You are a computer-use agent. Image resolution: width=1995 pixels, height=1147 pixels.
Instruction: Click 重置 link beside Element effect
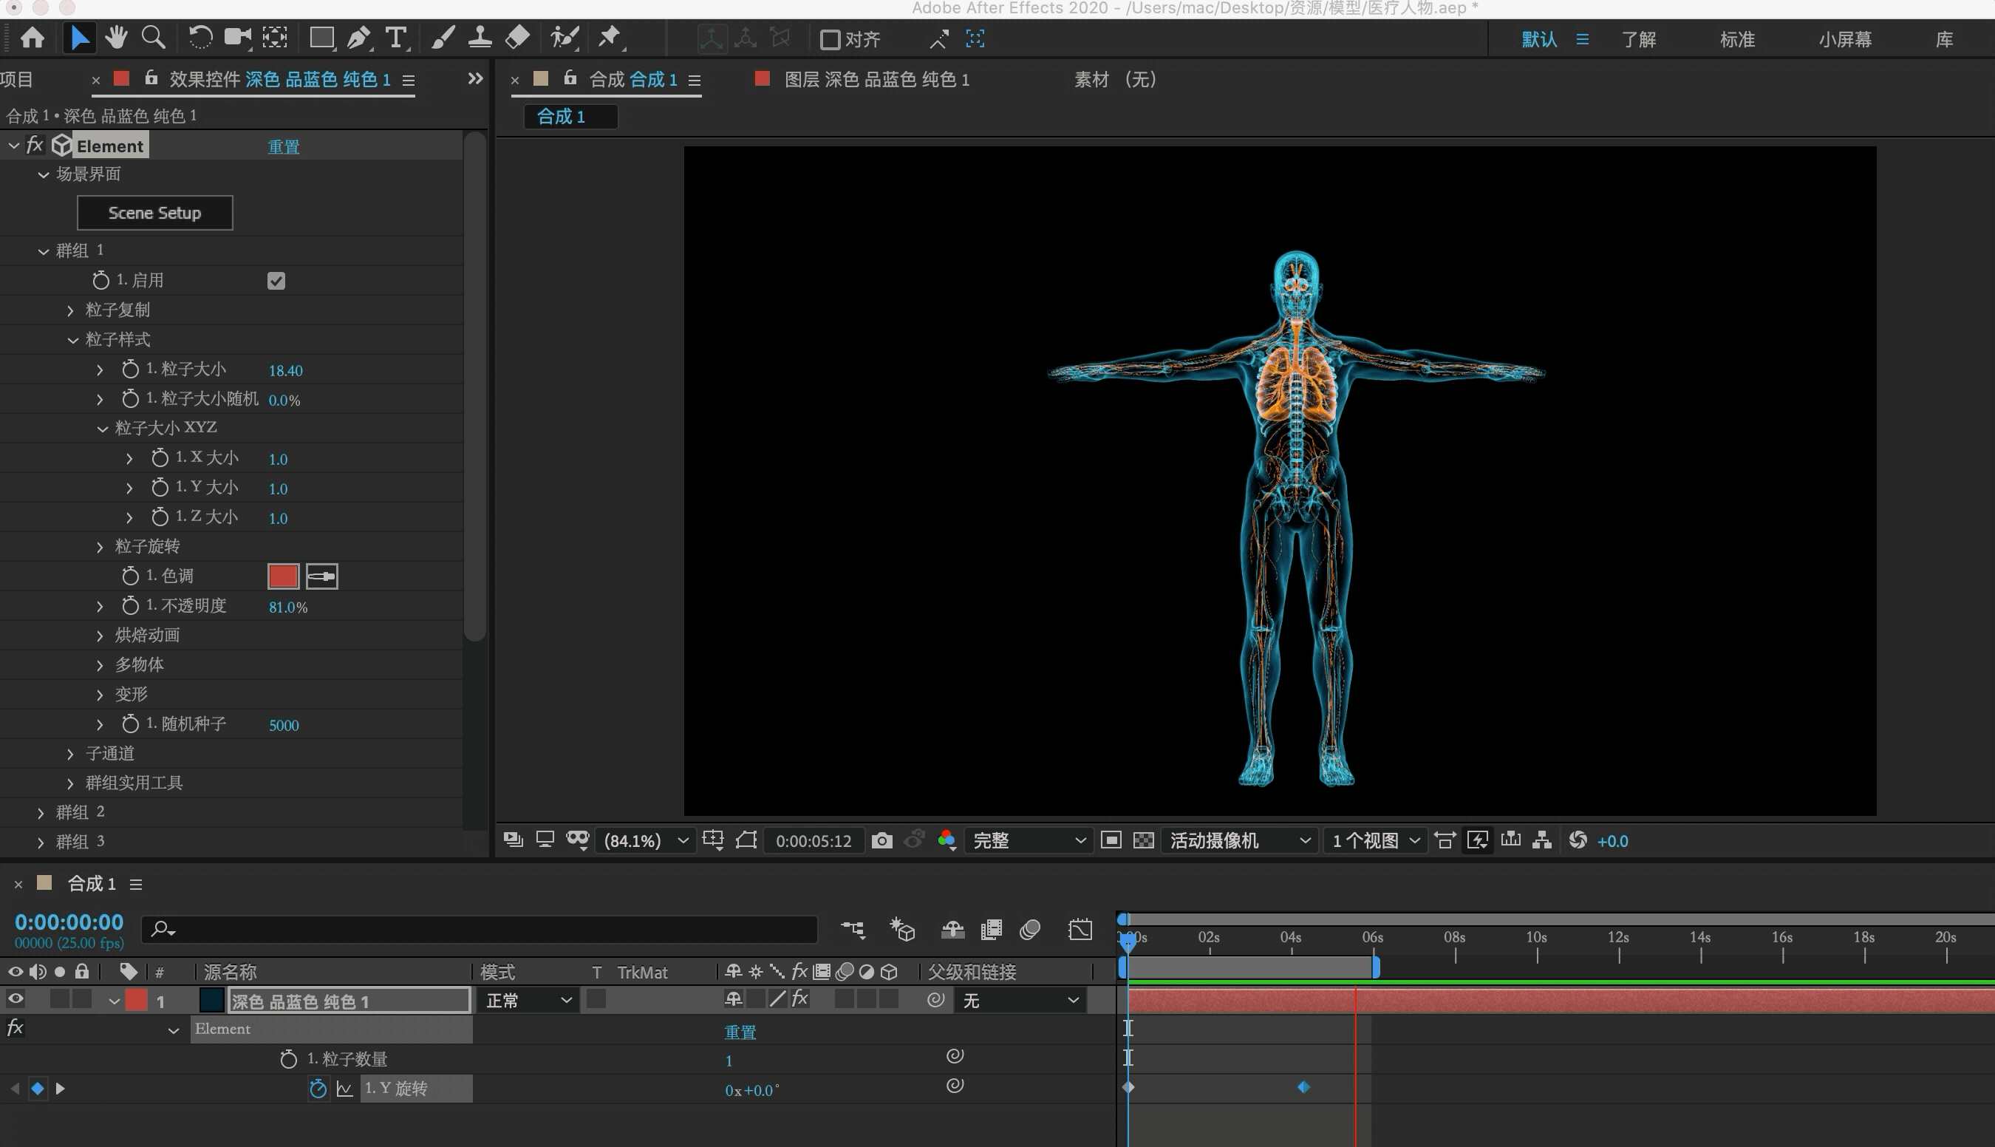[284, 147]
